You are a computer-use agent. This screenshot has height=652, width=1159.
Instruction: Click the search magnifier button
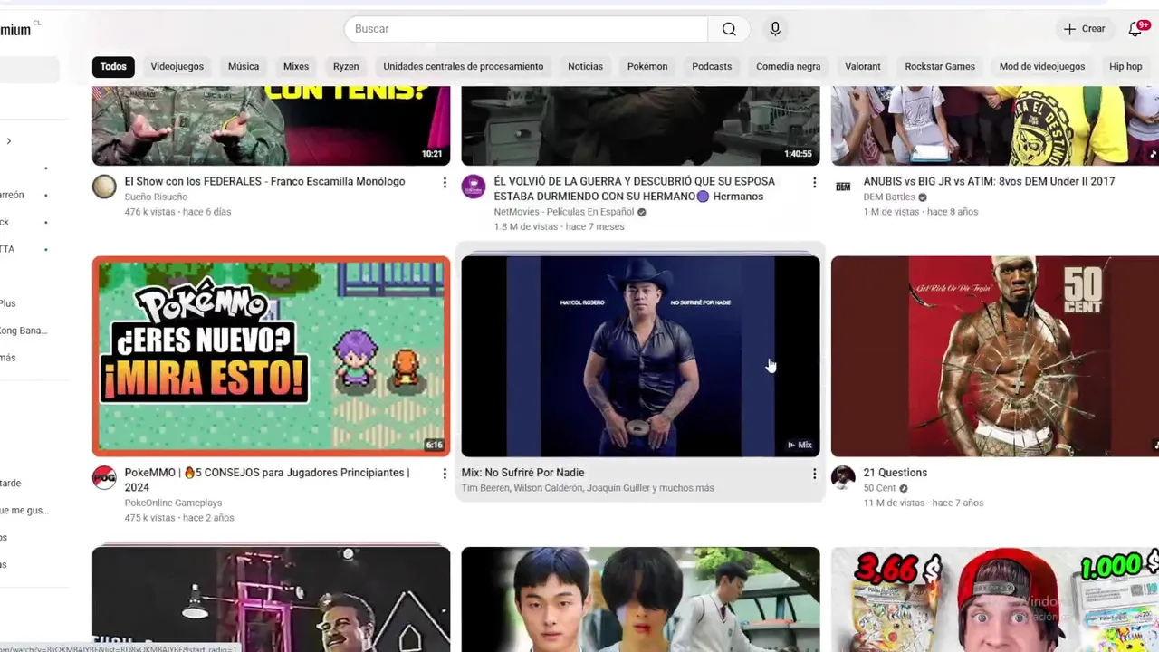[729, 29]
